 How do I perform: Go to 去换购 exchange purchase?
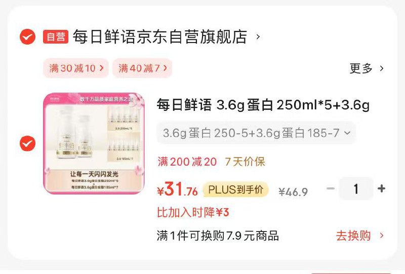(x=359, y=236)
